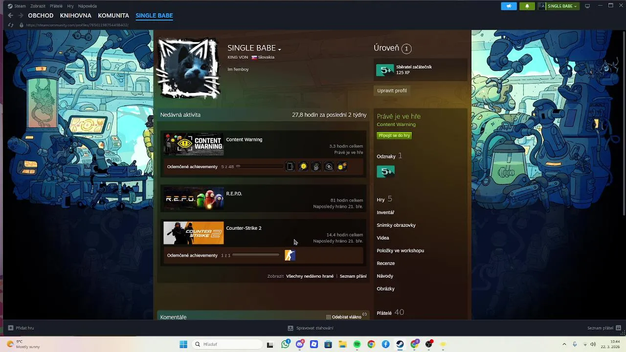Click the second Content Warning achievement icon

pos(303,167)
